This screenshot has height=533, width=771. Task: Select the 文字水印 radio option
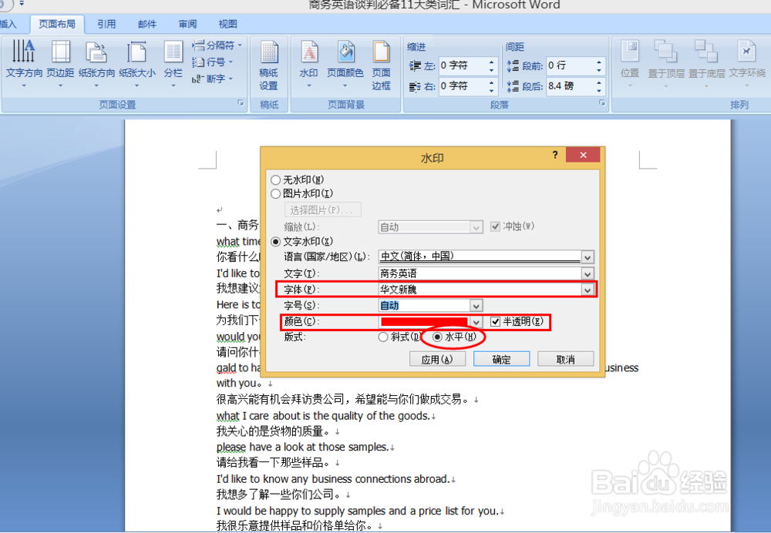click(x=275, y=242)
